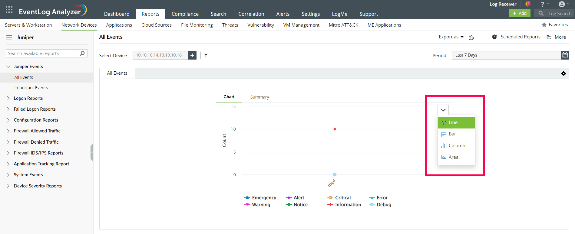The height and width of the screenshot is (234, 575).
Task: Expand System Events group
Action: tap(8, 175)
